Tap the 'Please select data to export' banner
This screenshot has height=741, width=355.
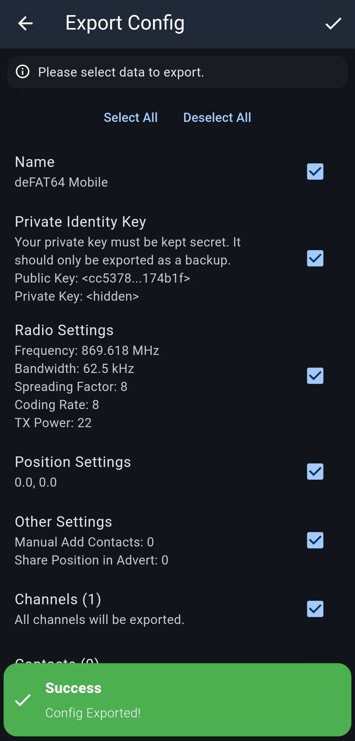[x=177, y=72]
